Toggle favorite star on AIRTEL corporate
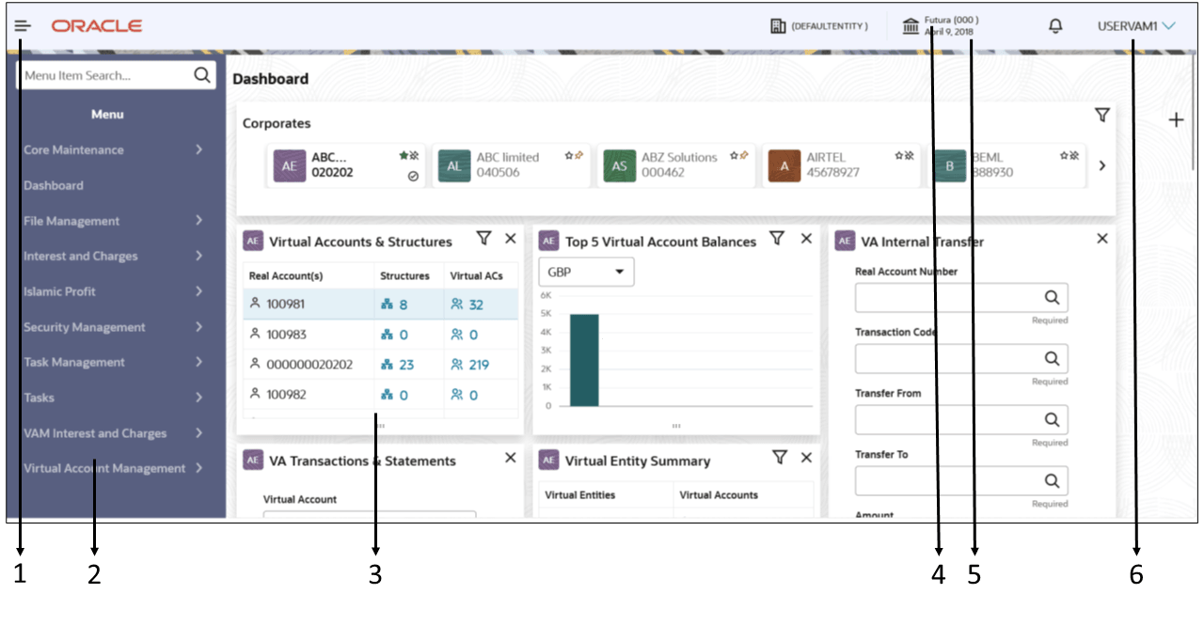The height and width of the screenshot is (625, 1204). pyautogui.click(x=898, y=155)
